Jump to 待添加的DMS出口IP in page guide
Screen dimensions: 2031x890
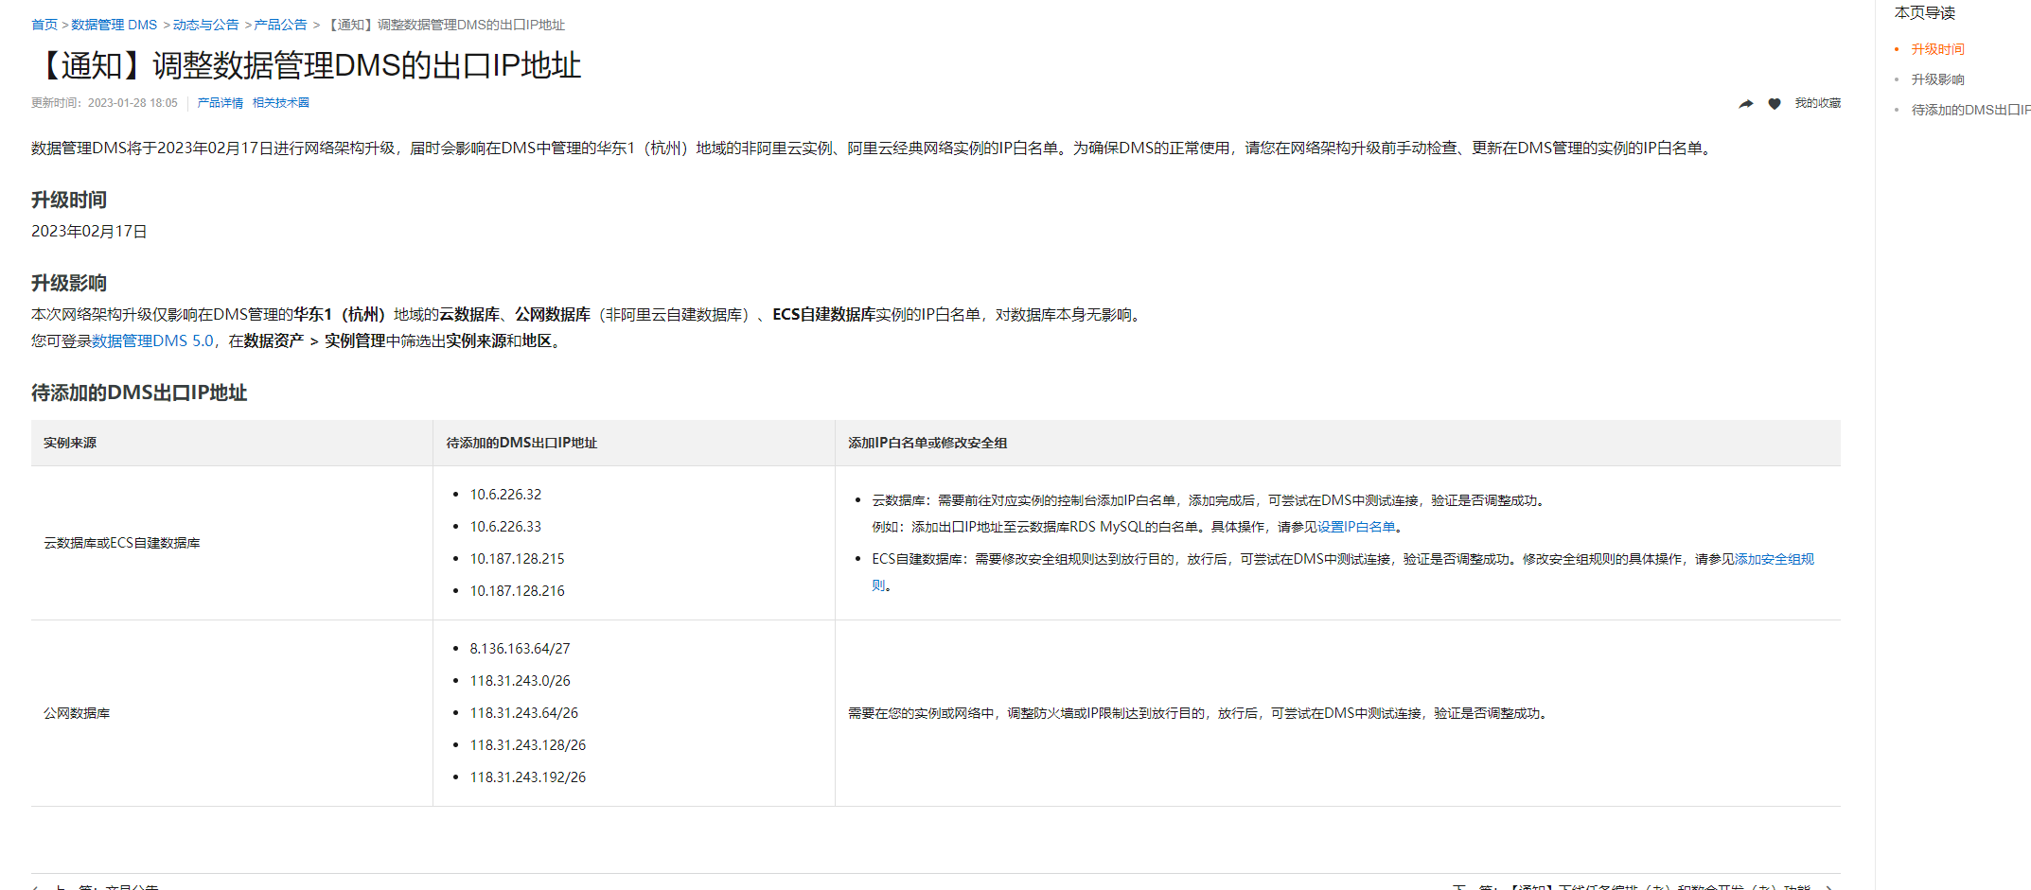tap(1970, 110)
